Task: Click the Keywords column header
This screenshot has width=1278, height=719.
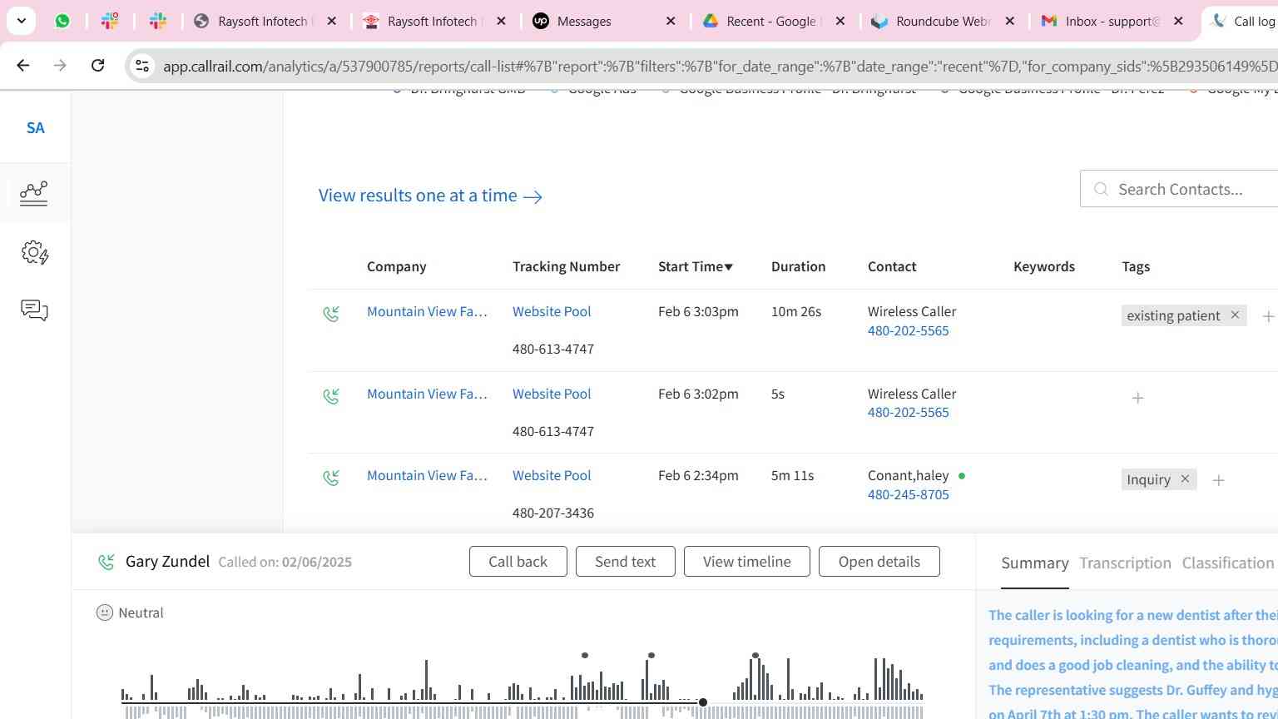Action: (1043, 266)
